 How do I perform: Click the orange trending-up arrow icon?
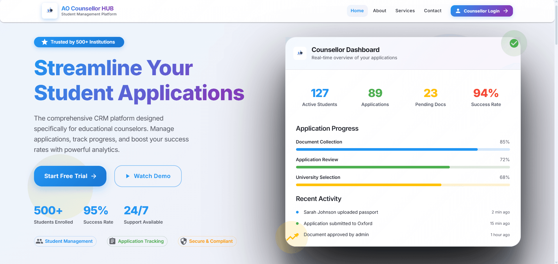click(x=292, y=237)
